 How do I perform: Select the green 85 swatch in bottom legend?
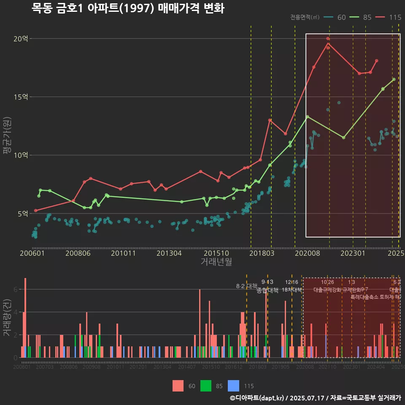[205, 386]
